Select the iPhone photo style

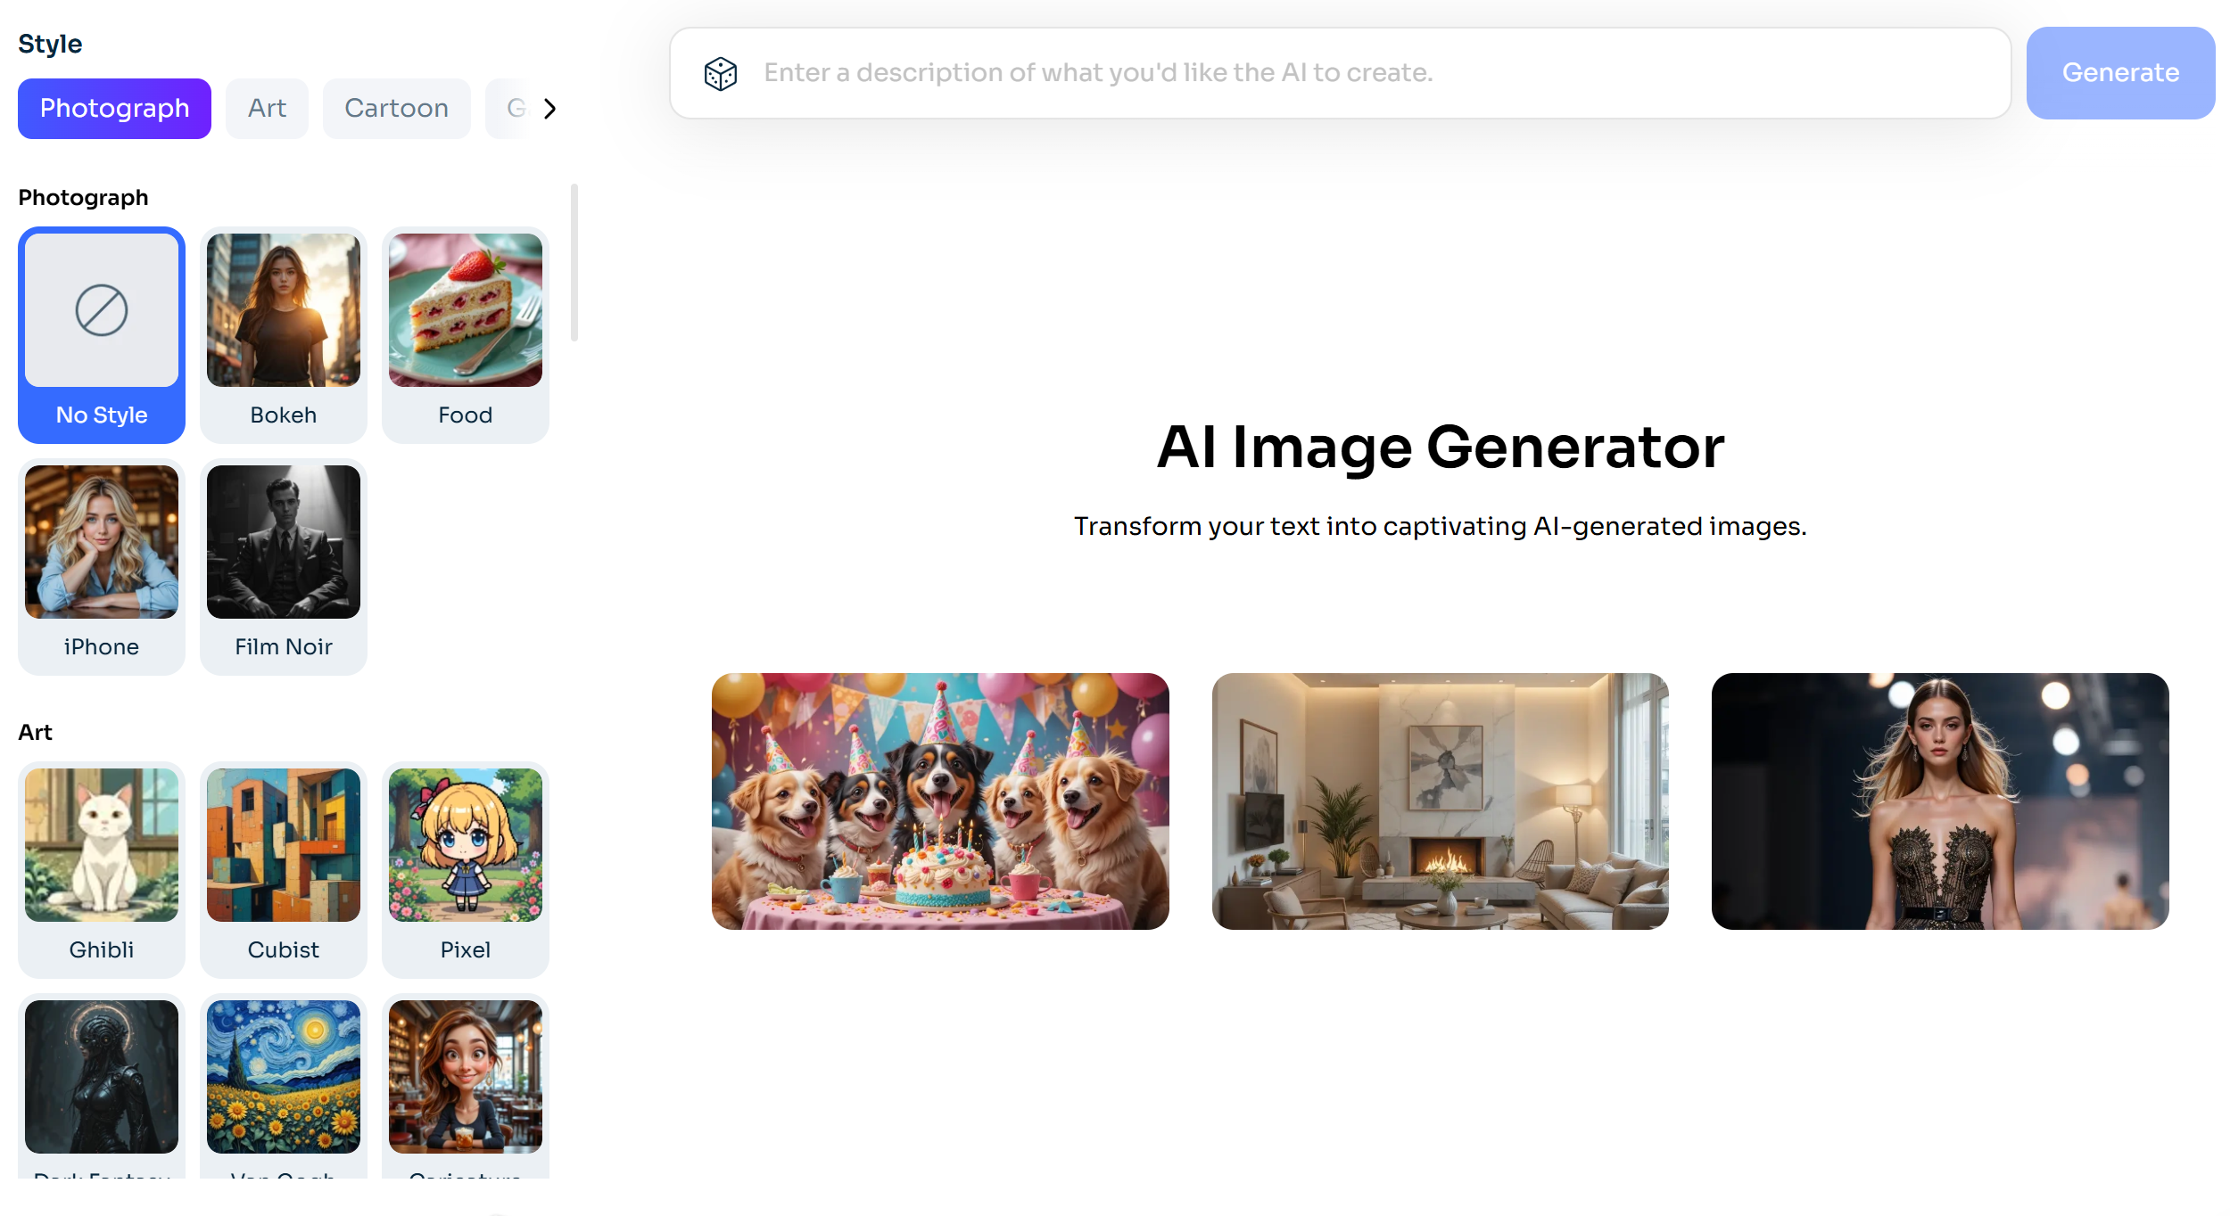(x=102, y=565)
